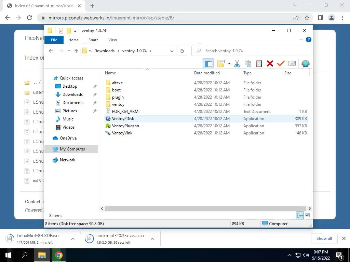The height and width of the screenshot is (262, 350).
Task: Open a new Chrome tab
Action: point(92,6)
